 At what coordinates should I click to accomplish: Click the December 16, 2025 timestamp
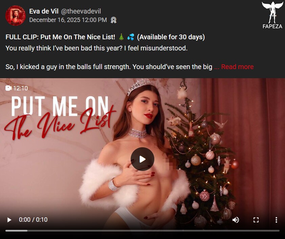pos(68,20)
